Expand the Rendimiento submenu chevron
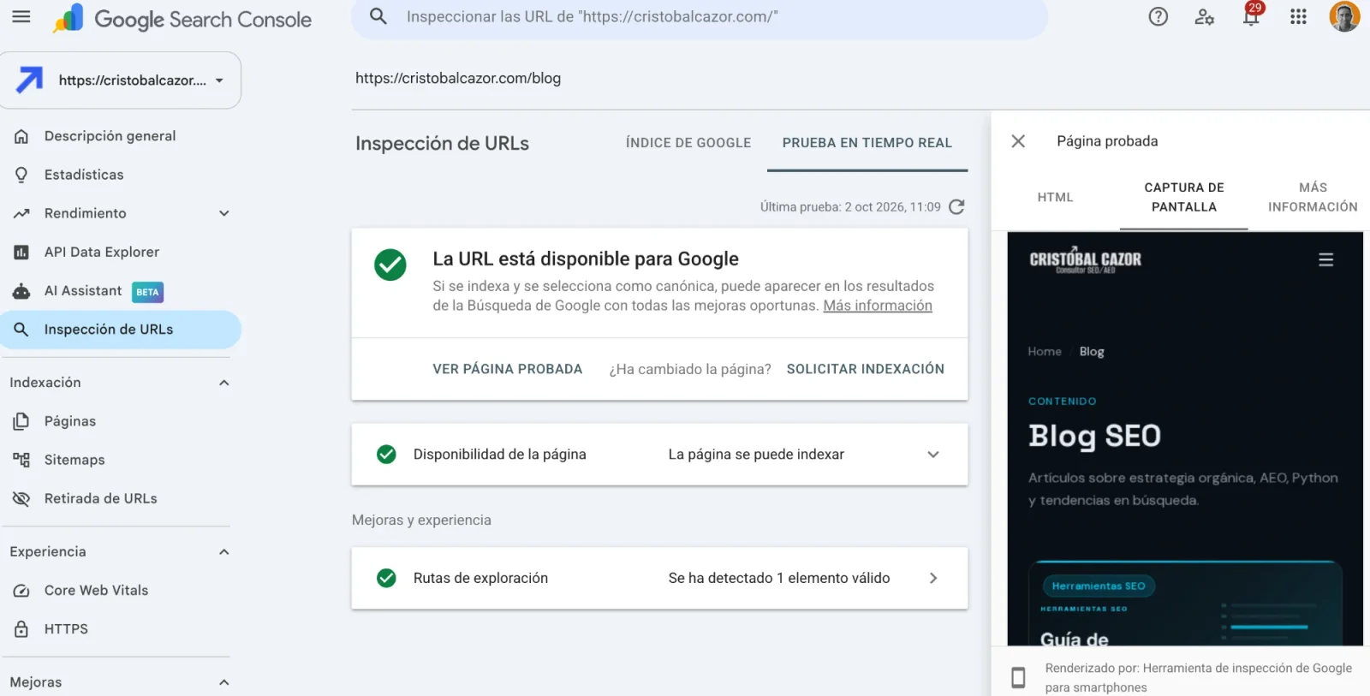Image resolution: width=1370 pixels, height=696 pixels. (x=224, y=213)
